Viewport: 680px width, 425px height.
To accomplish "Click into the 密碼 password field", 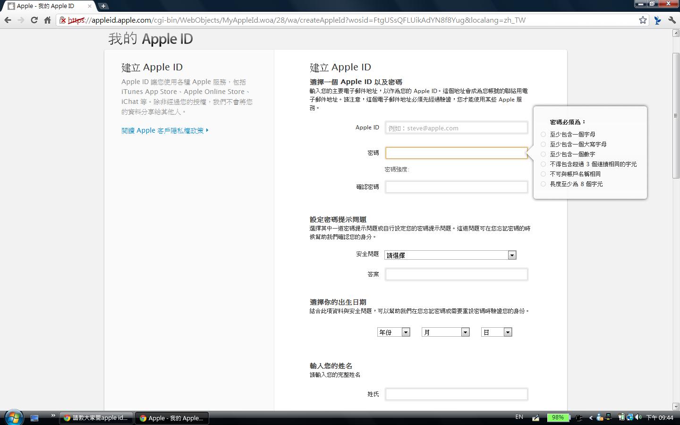I will [456, 153].
